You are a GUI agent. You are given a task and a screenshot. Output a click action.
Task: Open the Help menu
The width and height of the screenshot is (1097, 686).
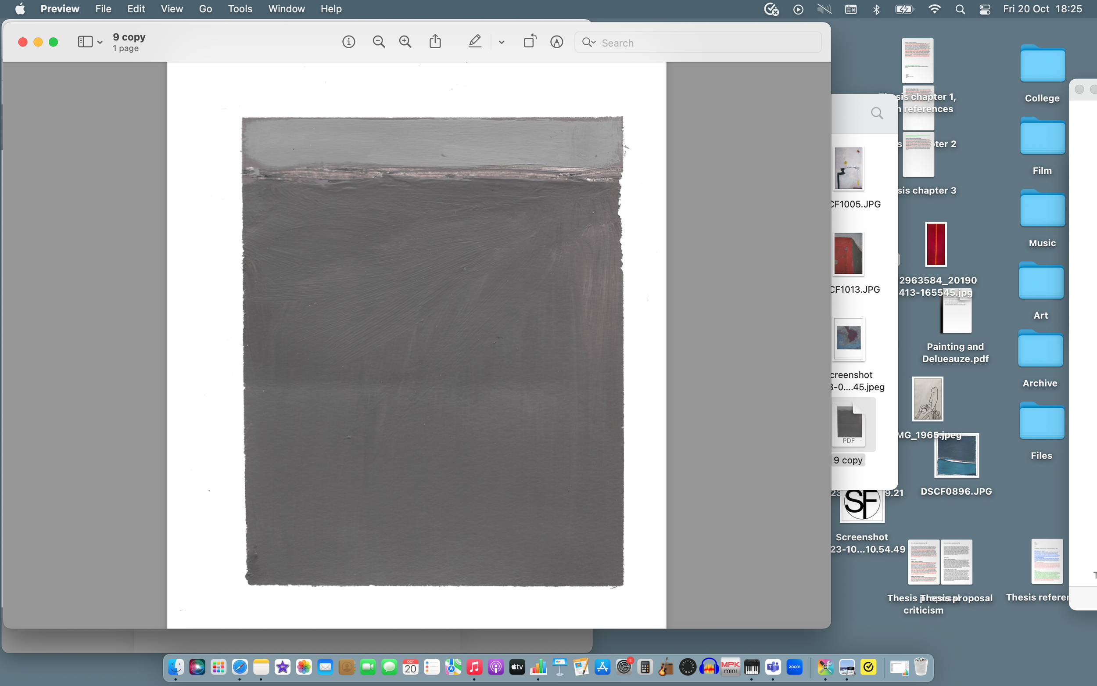330,9
